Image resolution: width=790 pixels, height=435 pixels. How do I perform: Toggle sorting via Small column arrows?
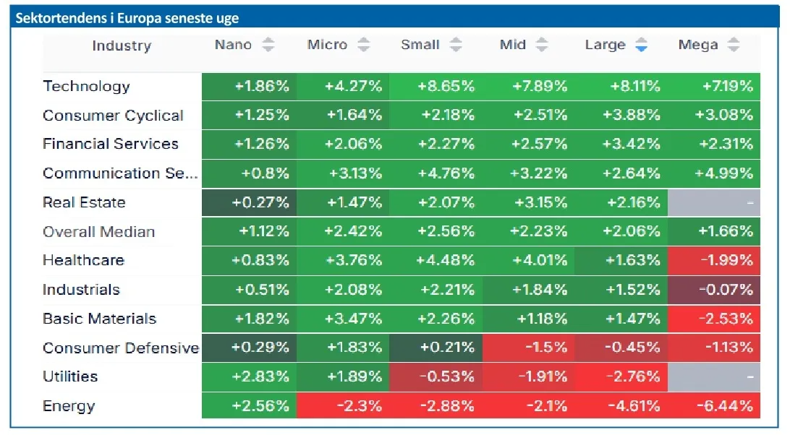[456, 45]
